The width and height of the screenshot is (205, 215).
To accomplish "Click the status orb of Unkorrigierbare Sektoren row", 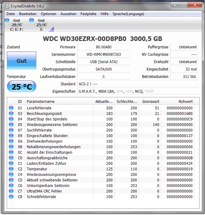I will [x=11, y=185].
